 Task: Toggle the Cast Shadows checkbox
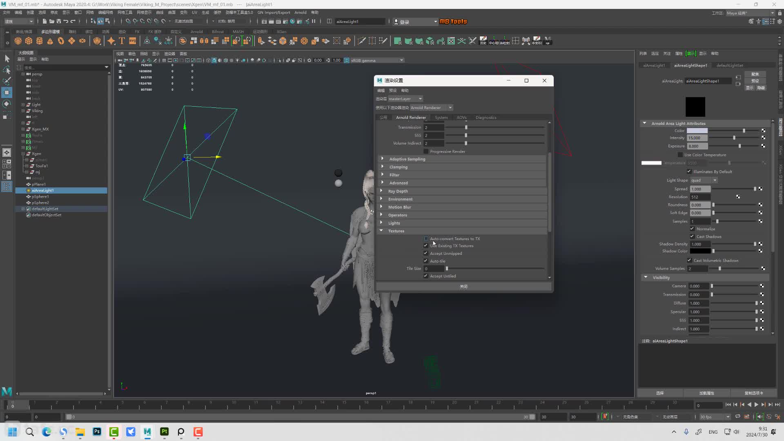pos(693,236)
